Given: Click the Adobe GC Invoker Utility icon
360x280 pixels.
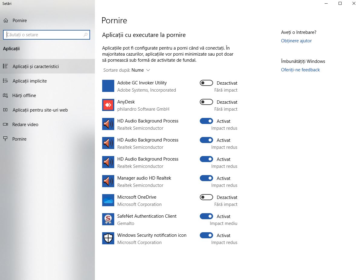Looking at the screenshot, I should [x=108, y=86].
